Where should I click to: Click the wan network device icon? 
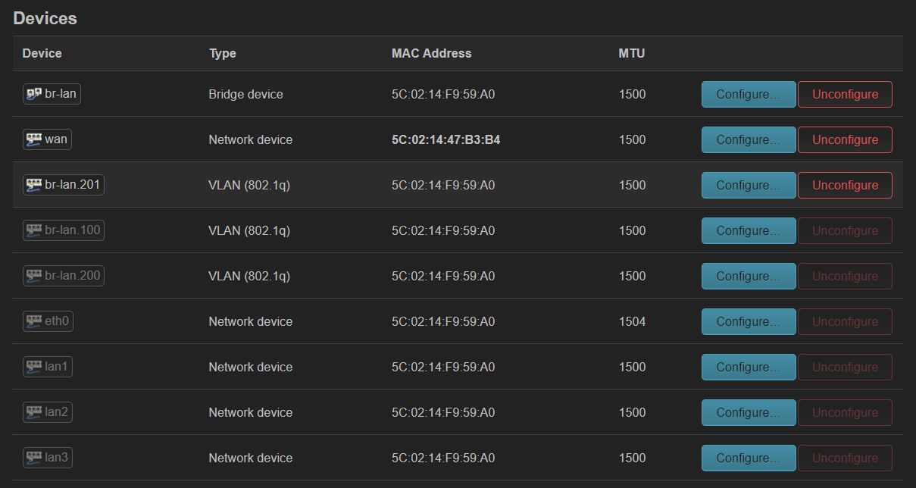tap(34, 139)
